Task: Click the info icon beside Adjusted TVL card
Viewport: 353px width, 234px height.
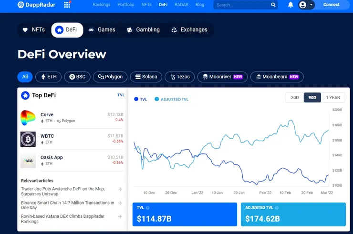Action: click(x=277, y=208)
